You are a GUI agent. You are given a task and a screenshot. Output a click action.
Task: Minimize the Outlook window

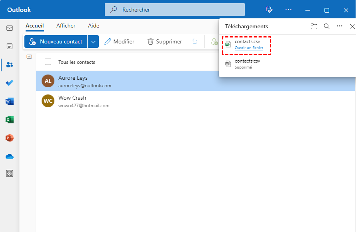click(x=308, y=10)
